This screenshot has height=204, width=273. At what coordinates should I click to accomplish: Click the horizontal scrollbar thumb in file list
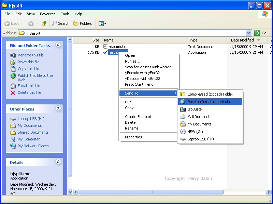click(151, 192)
